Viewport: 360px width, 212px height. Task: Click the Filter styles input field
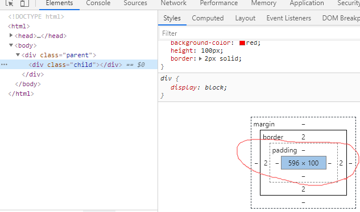[259, 33]
